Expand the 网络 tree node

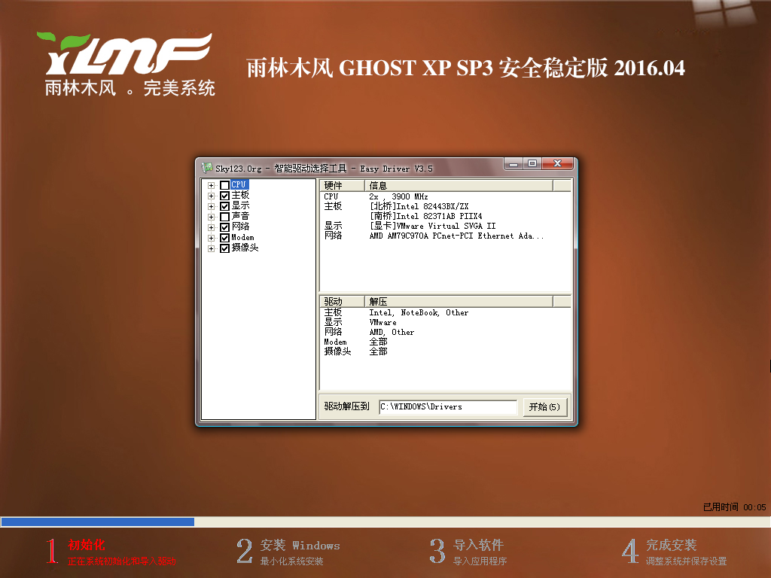pos(211,227)
